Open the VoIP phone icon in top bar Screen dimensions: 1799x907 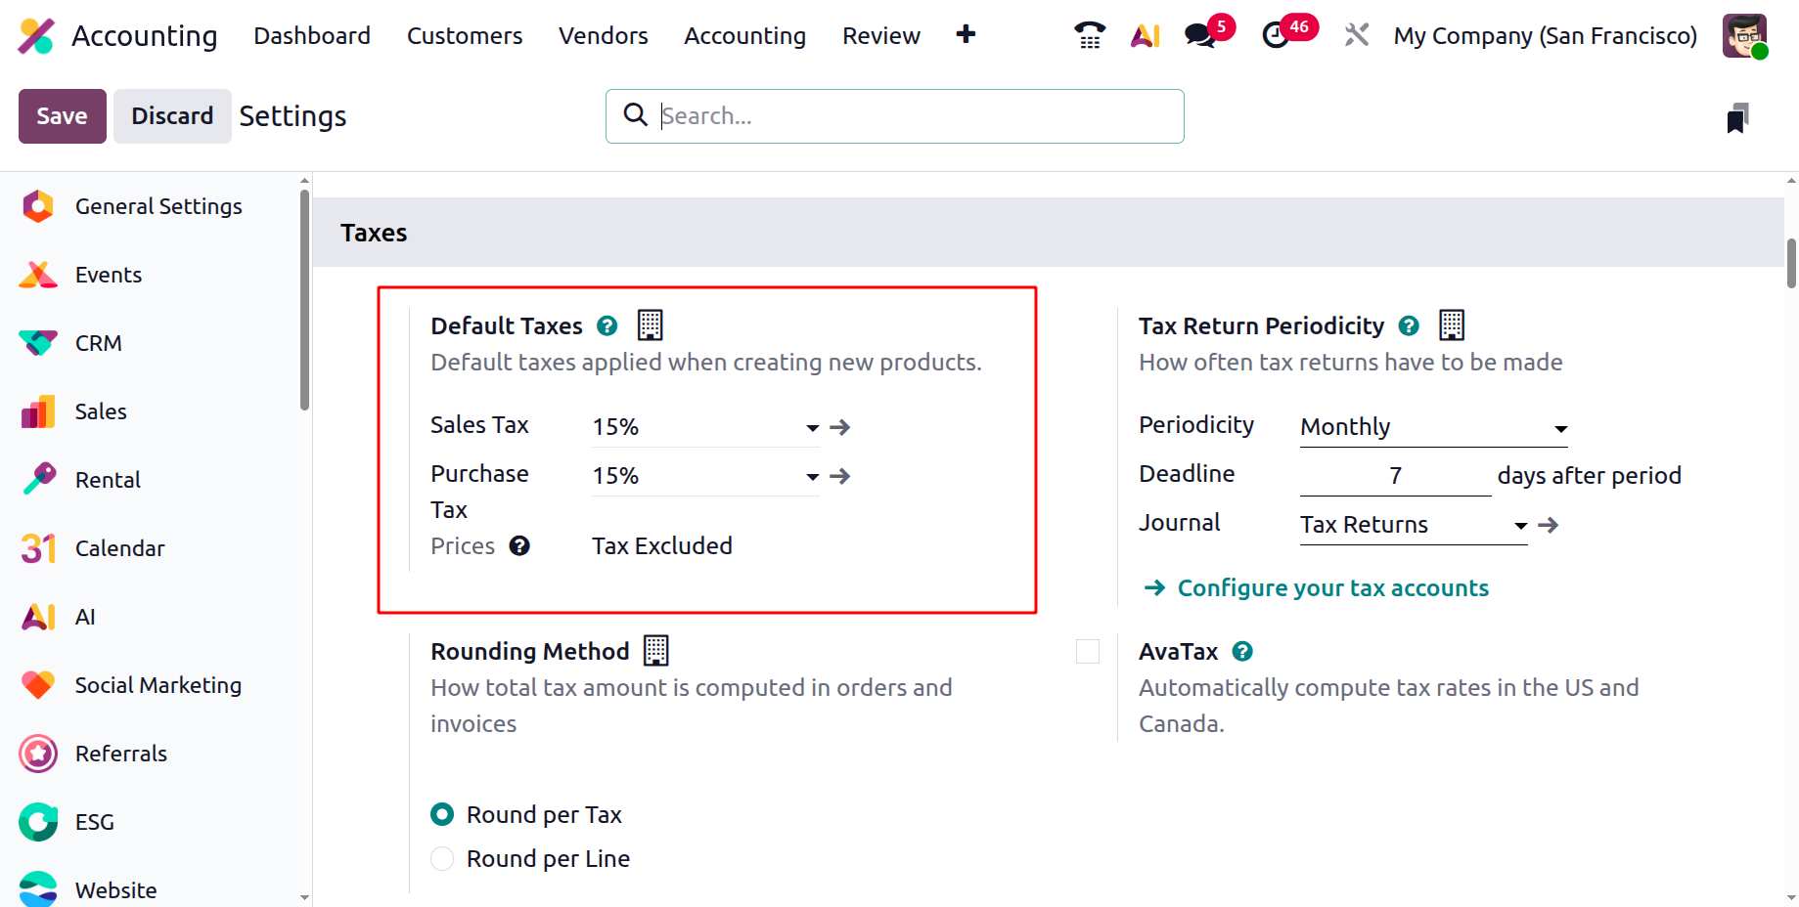[x=1089, y=35]
